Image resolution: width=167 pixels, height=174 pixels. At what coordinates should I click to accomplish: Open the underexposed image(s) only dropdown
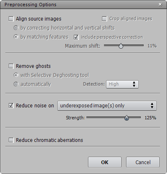[x=107, y=106]
